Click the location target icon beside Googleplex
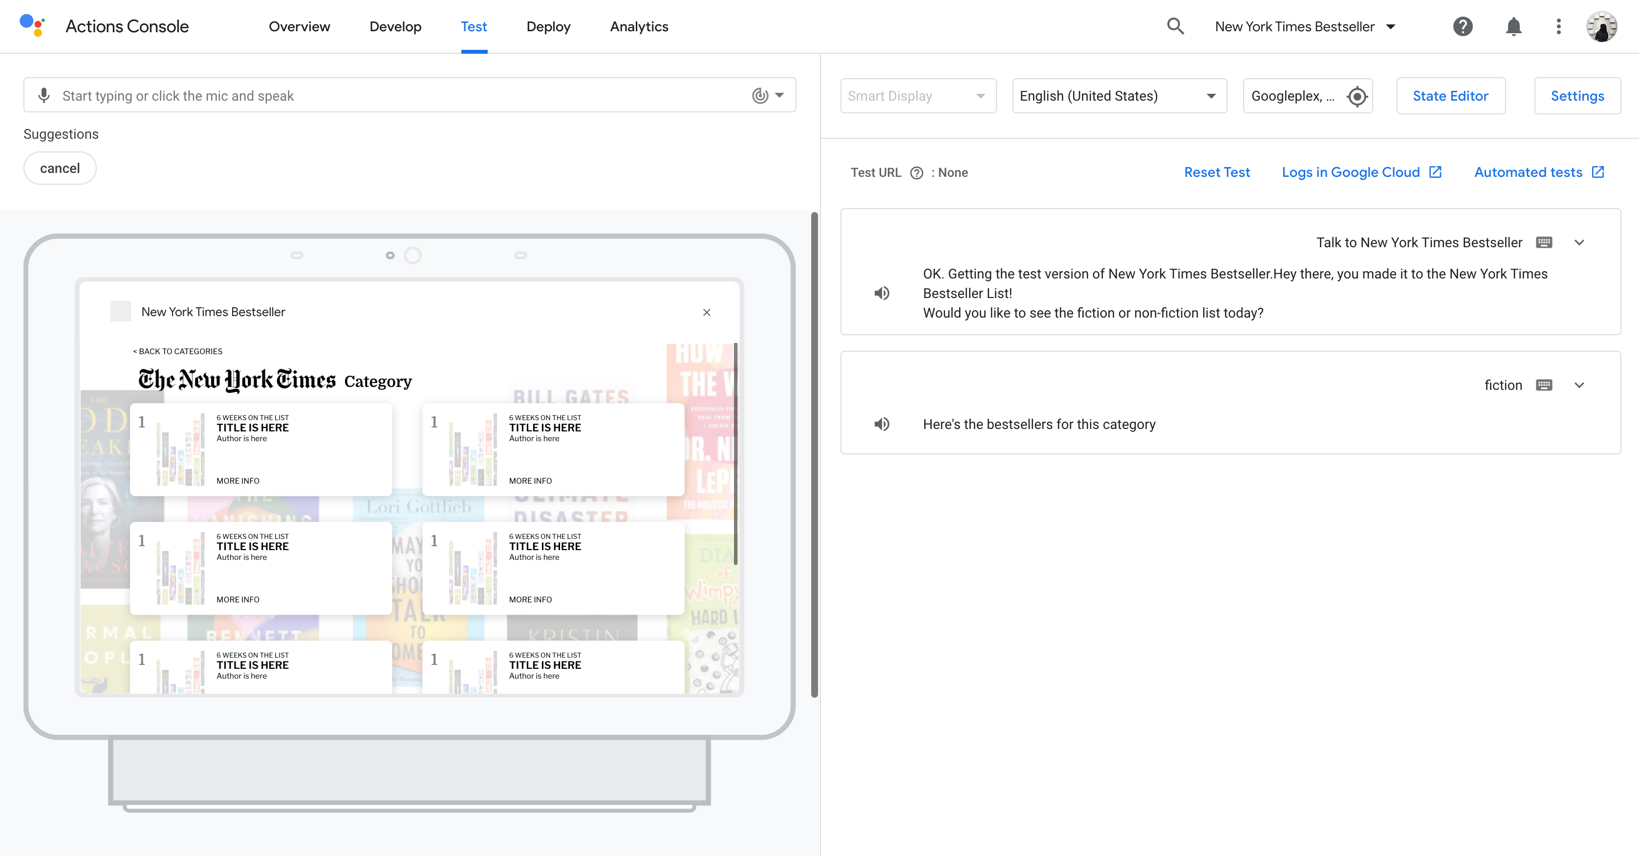Image resolution: width=1639 pixels, height=856 pixels. pyautogui.click(x=1357, y=96)
